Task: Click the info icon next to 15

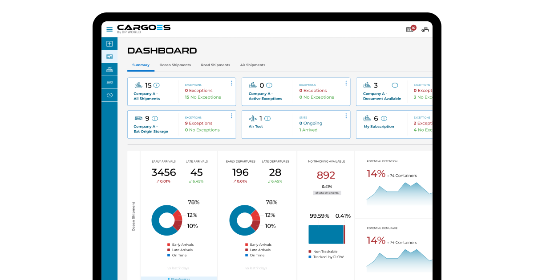Action: pos(157,85)
